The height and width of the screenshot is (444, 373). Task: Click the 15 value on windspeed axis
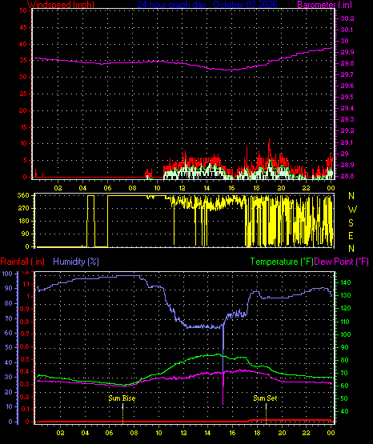click(x=23, y=127)
